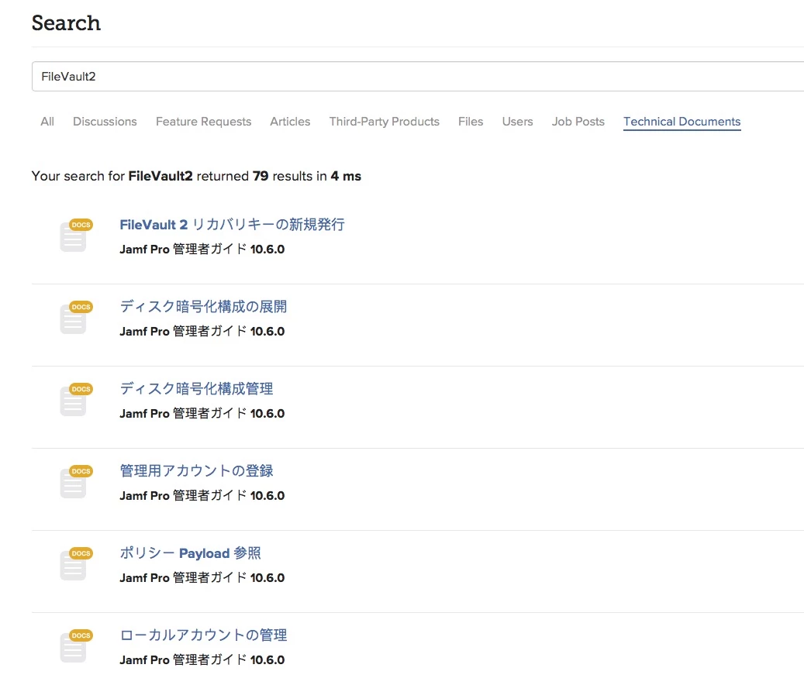
Task: Click docs icon beside ローカルアカウントの管理
Action: pos(76,646)
